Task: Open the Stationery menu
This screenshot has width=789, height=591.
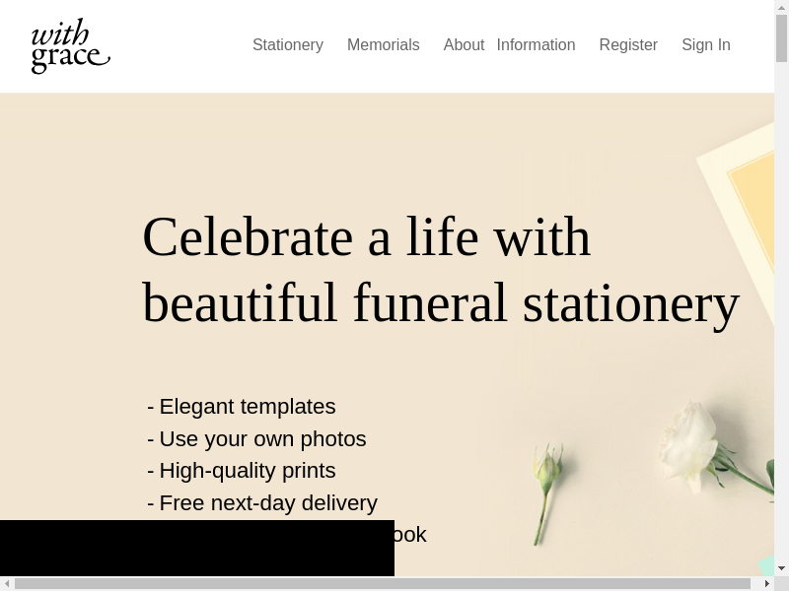Action: tap(287, 45)
